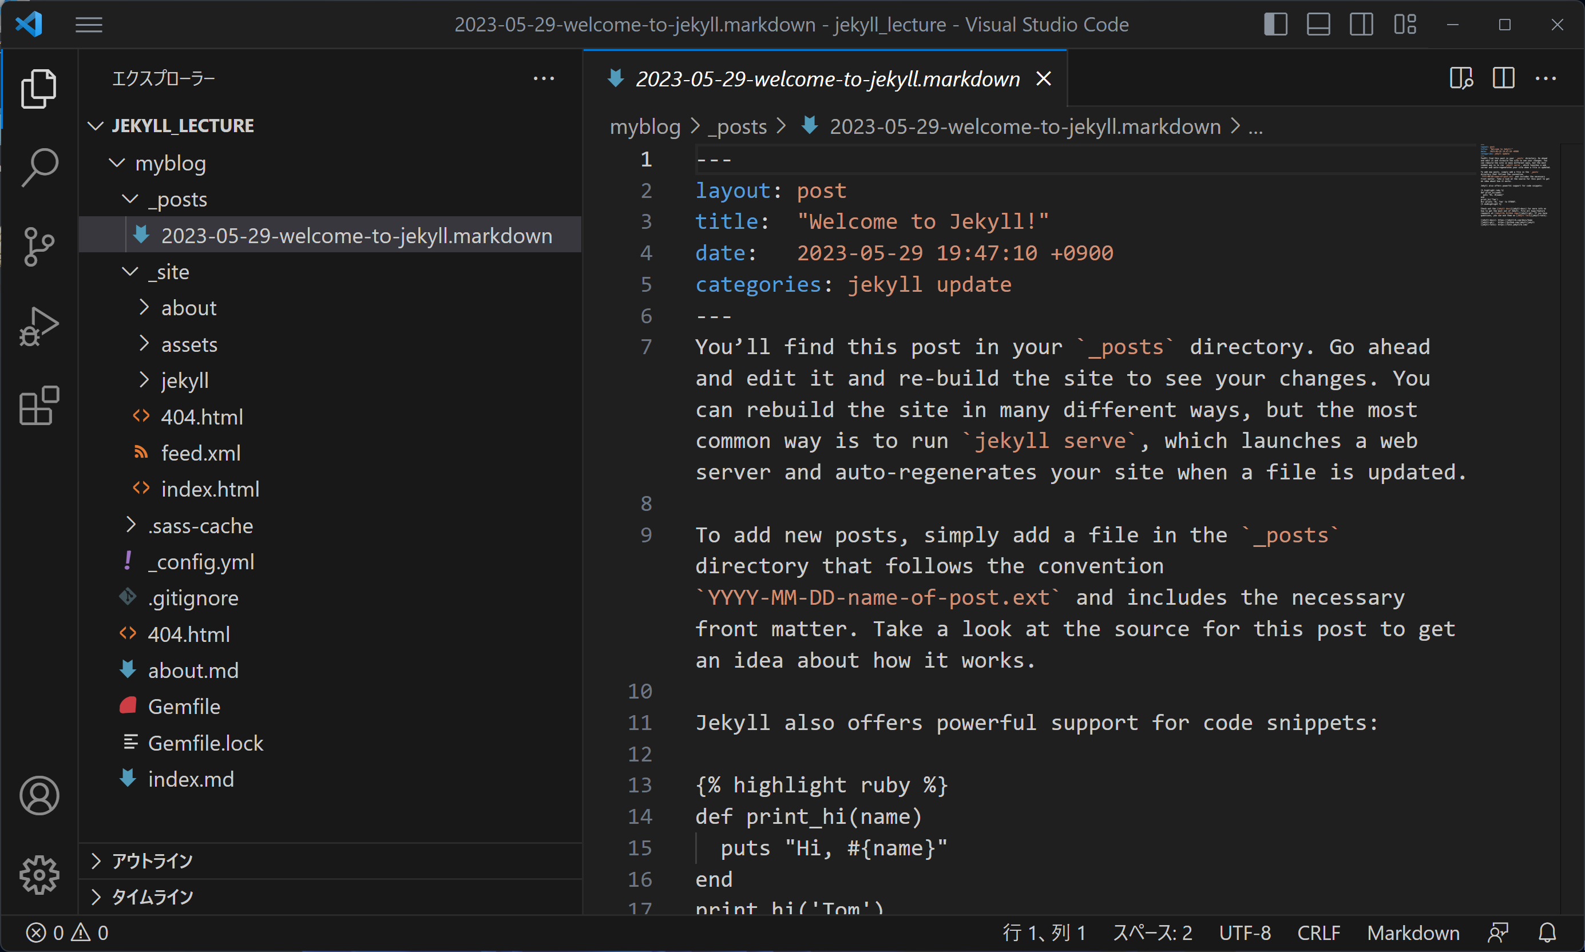Image resolution: width=1585 pixels, height=952 pixels.
Task: Click the VS Code logo icon
Action: pos(30,25)
